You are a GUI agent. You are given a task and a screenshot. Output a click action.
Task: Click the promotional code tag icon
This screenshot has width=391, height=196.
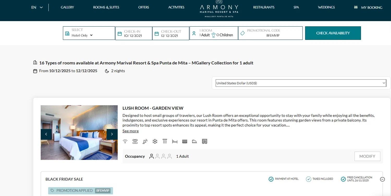[242, 33]
